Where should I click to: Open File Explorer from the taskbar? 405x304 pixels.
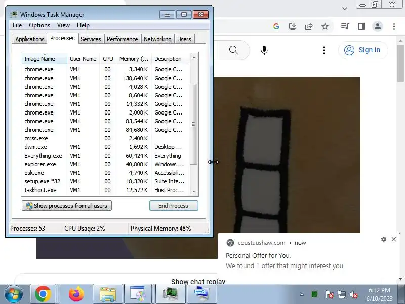click(108, 294)
